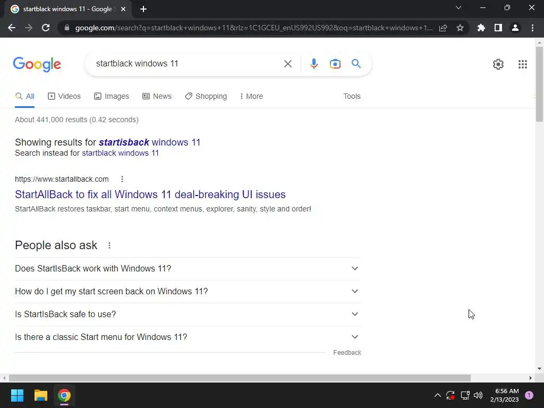Open the notification count badge
This screenshot has height=408, width=544.
[529, 395]
